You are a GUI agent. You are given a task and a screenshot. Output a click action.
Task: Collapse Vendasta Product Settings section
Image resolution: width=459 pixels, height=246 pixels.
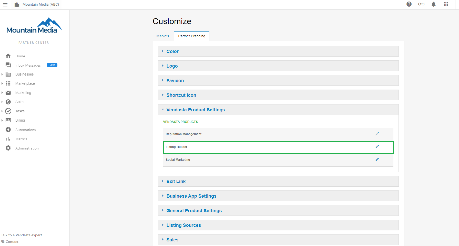[278, 110]
